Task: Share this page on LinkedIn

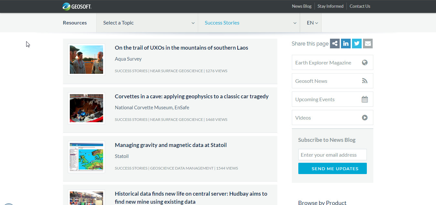Action: pyautogui.click(x=346, y=44)
